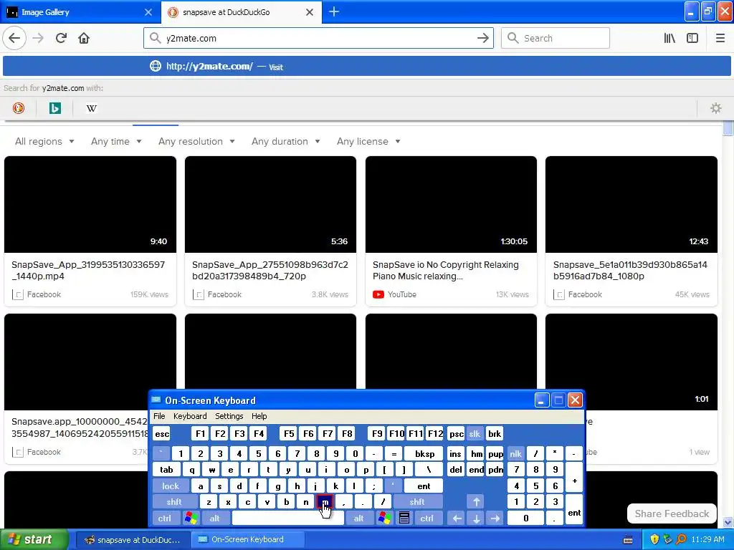
Task: Expand the Any resolution filter
Action: (x=196, y=141)
